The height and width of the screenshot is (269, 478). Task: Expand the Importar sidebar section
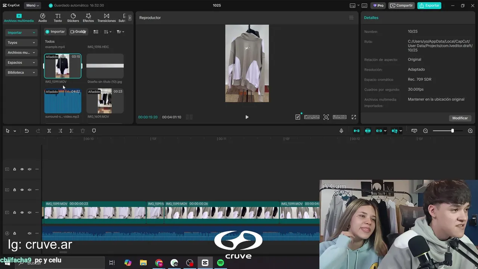click(21, 33)
